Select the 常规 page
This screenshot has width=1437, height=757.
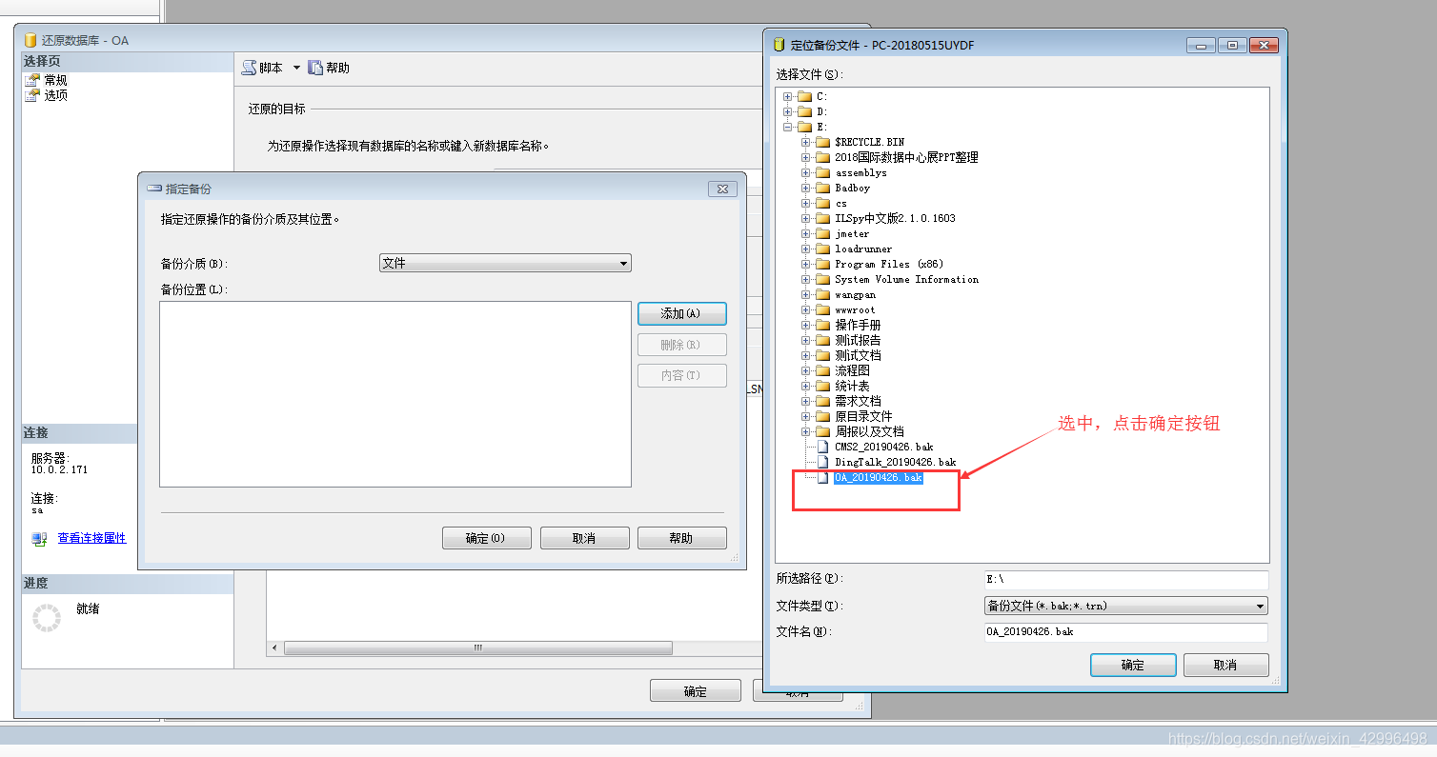(55, 80)
